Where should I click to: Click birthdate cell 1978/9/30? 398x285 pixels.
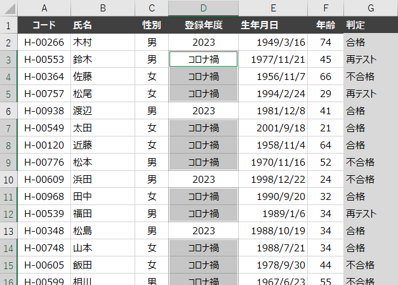273,265
